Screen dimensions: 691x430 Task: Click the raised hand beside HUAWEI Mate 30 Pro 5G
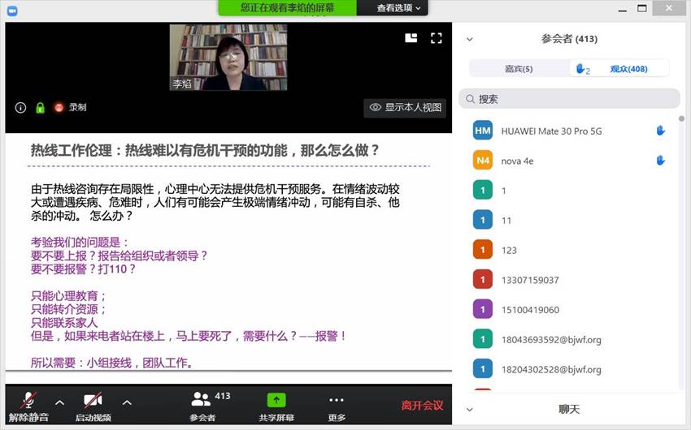[x=660, y=131]
